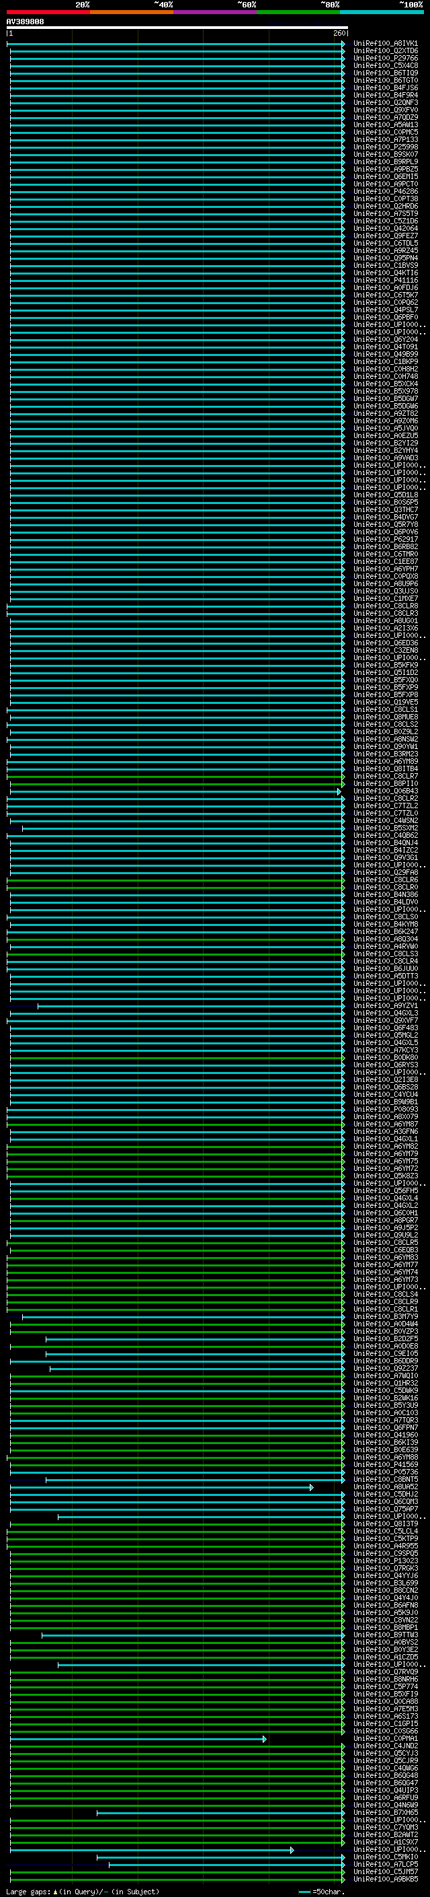The image size is (430, 1897).
Task: Click the white query sequence ruler bar
Action: [x=177, y=28]
